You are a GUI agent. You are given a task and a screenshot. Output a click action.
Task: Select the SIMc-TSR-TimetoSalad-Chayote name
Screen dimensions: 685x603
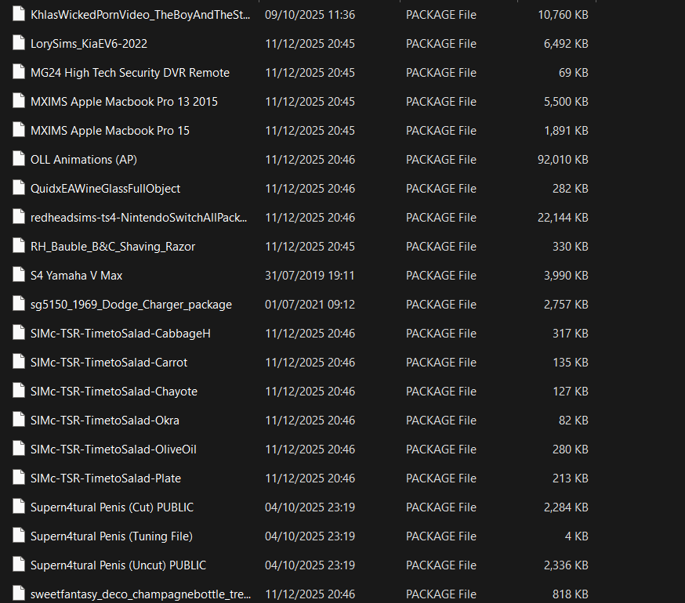pyautogui.click(x=114, y=392)
